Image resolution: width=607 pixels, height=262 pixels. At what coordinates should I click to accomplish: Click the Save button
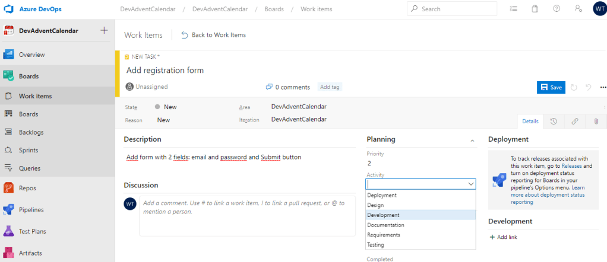[551, 87]
